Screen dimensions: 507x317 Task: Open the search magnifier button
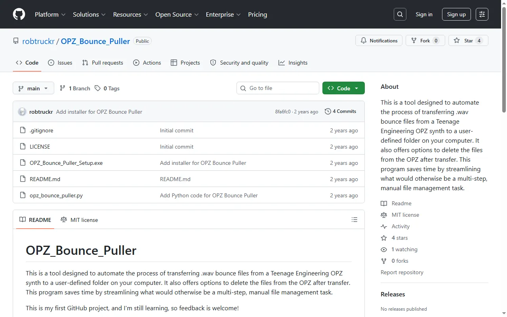point(400,14)
